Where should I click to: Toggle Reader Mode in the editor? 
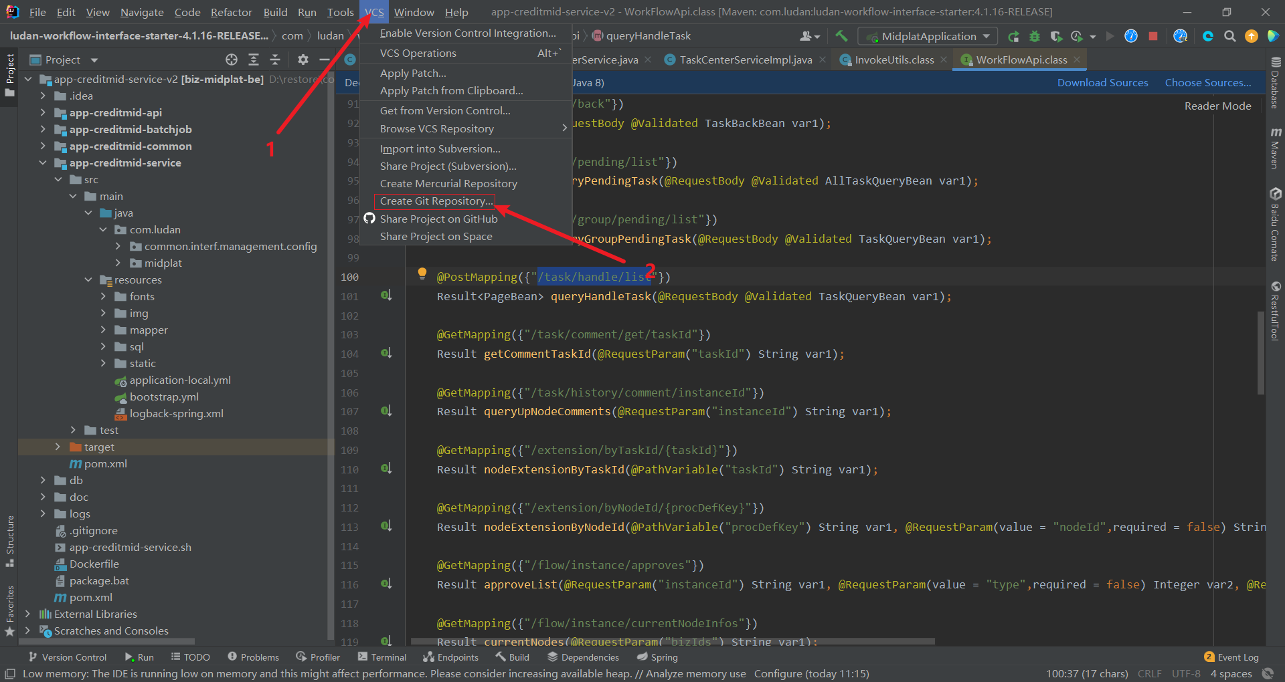(1217, 106)
